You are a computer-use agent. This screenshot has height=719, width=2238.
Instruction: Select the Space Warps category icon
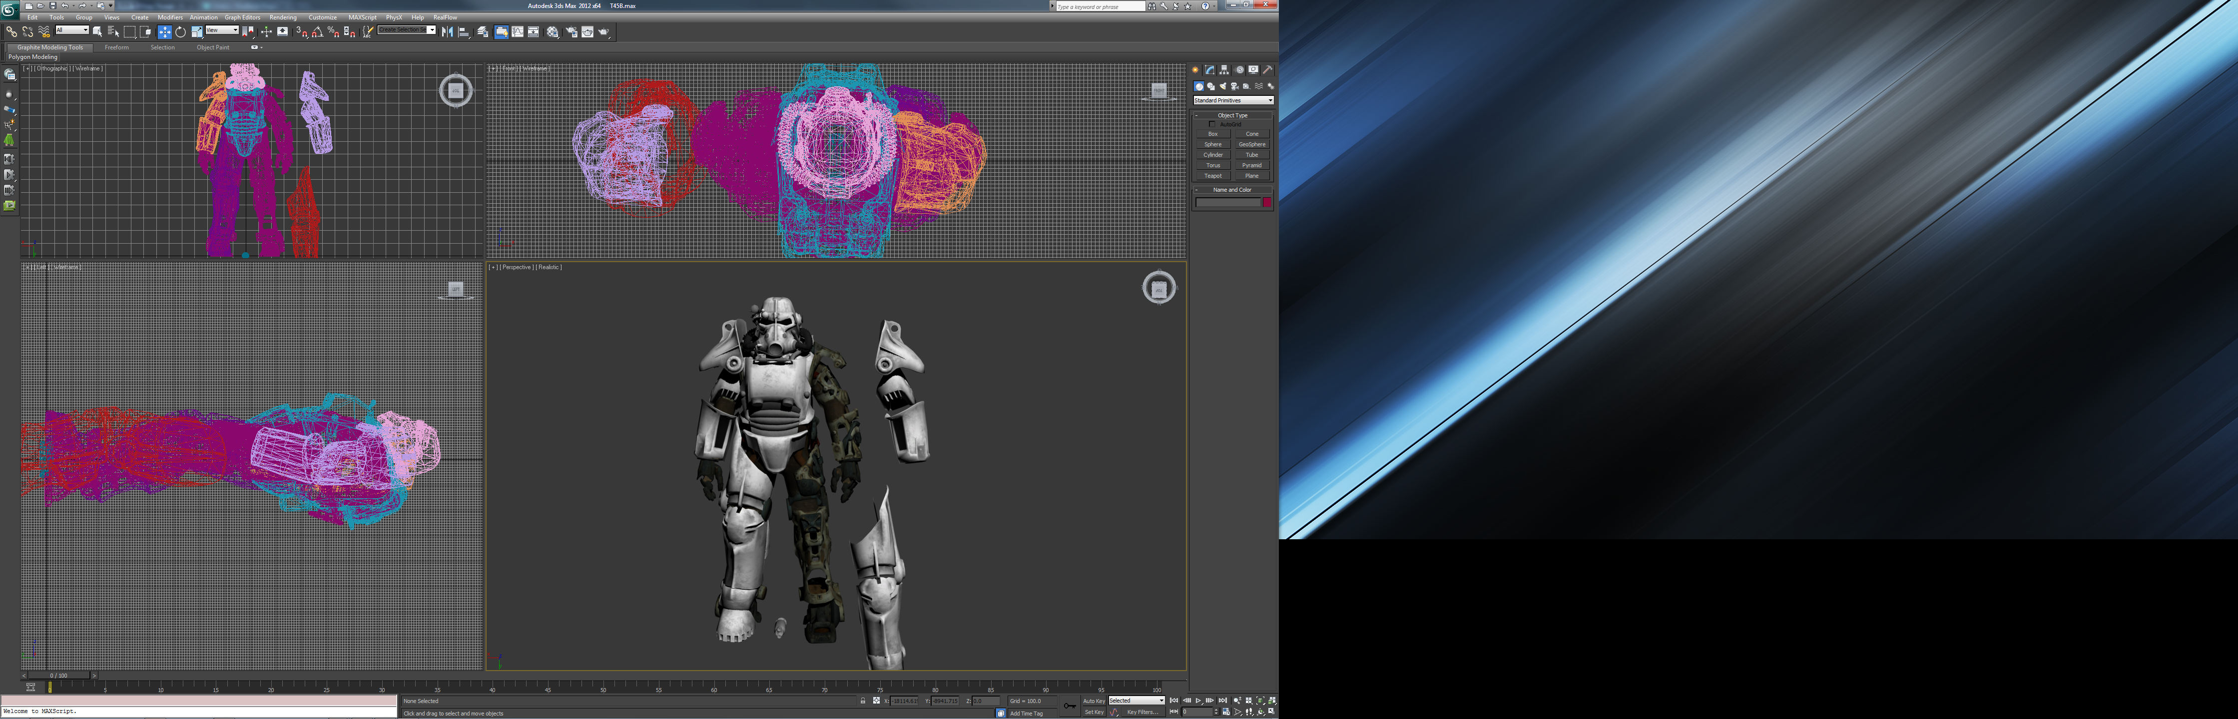click(1259, 87)
